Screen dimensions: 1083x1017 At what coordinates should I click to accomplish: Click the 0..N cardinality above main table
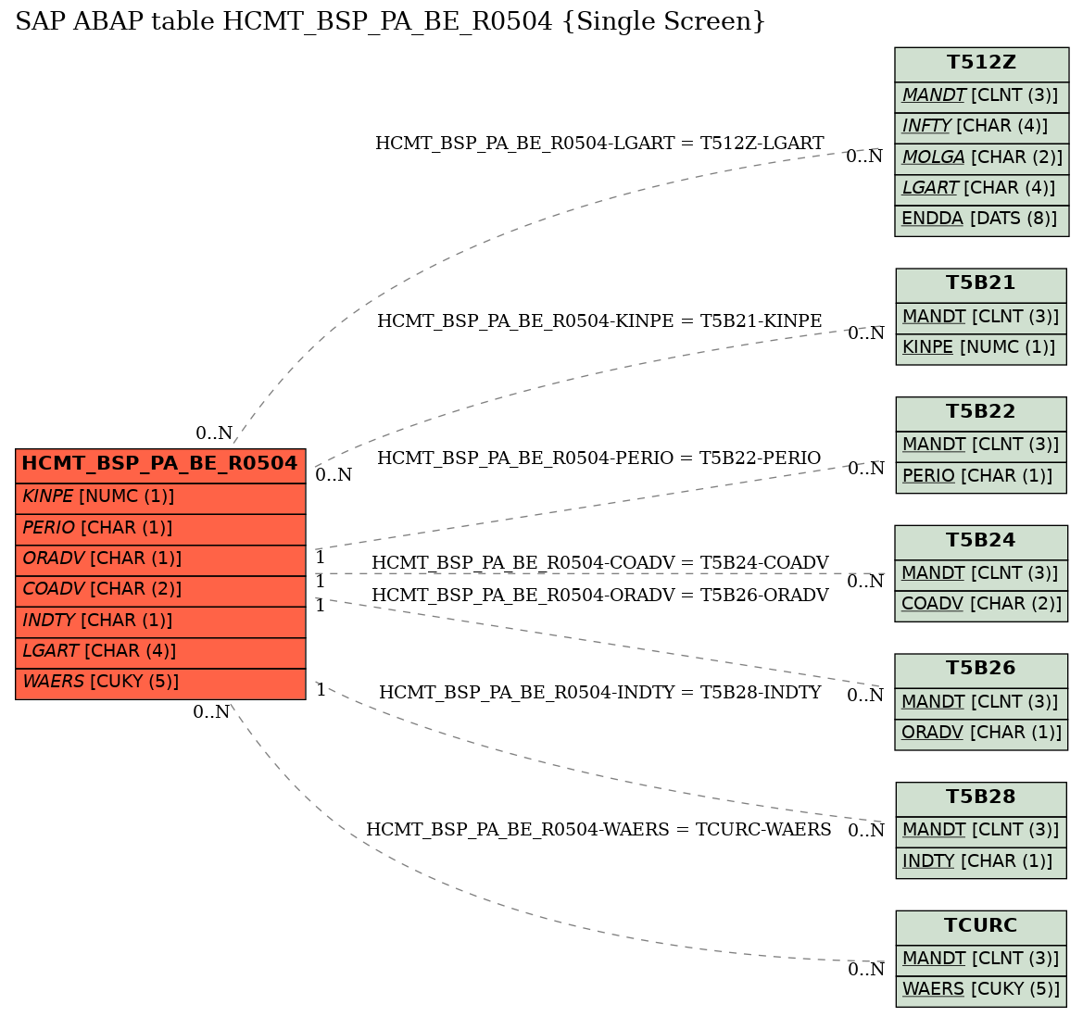[214, 433]
